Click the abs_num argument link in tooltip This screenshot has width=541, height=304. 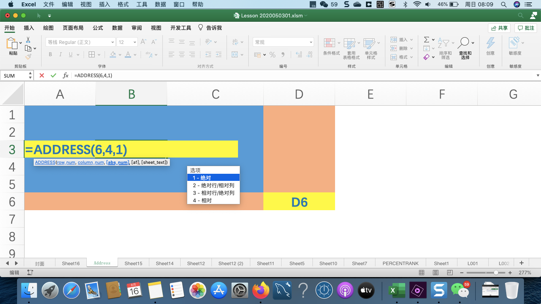pos(118,162)
